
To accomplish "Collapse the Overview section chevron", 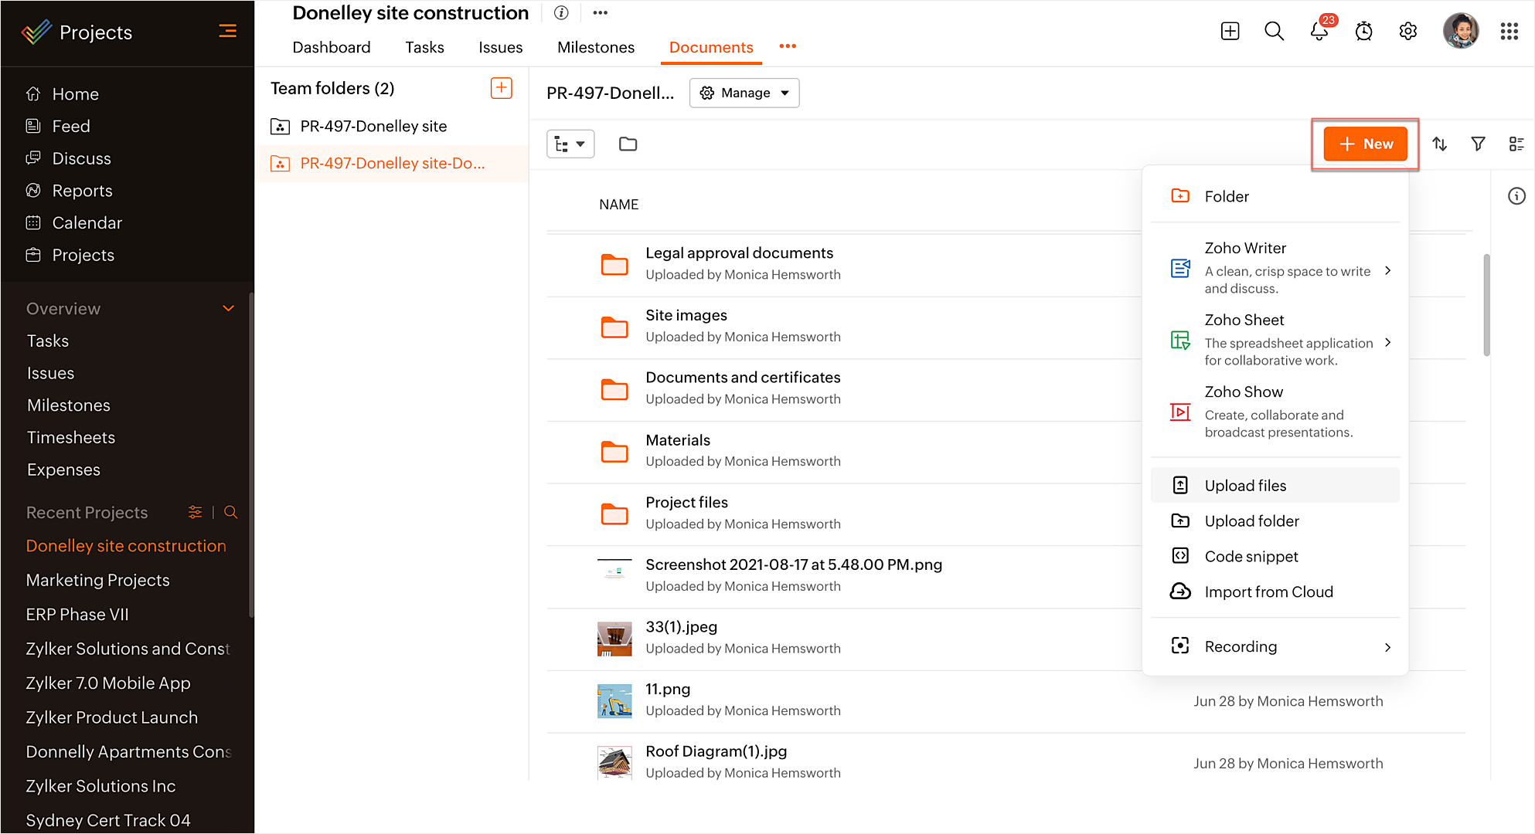I will [228, 308].
